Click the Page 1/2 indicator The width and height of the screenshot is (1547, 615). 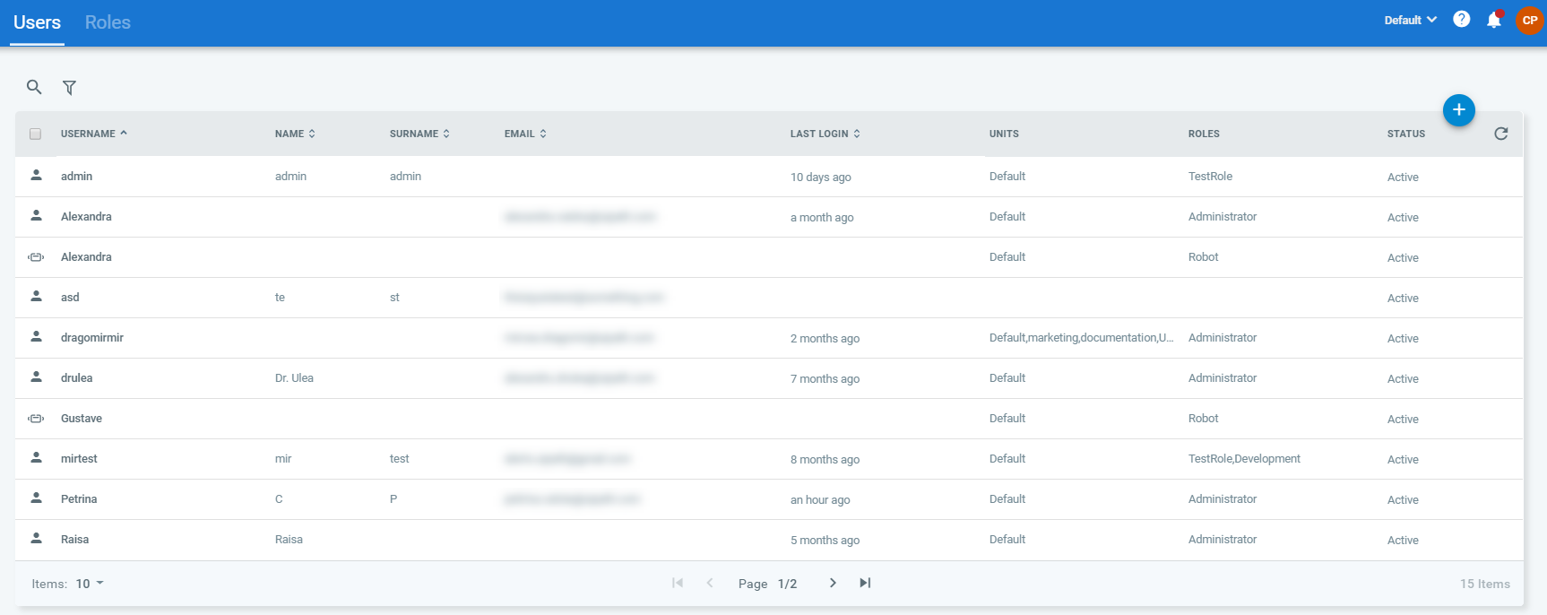[x=767, y=584]
